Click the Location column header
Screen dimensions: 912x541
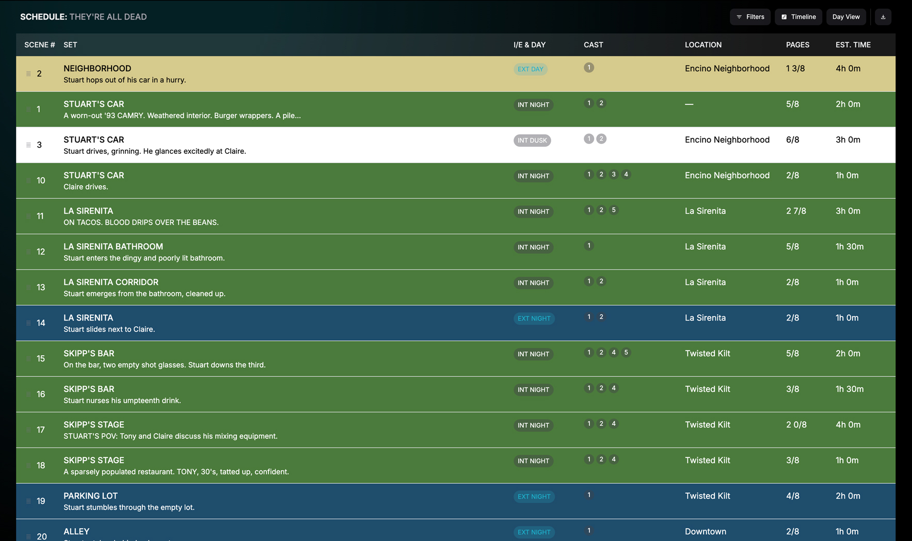tap(703, 45)
